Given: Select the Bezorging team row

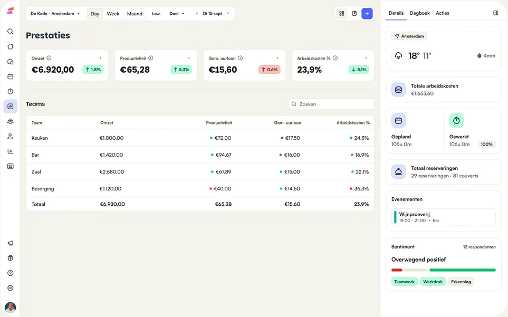Looking at the screenshot, I should tap(200, 188).
